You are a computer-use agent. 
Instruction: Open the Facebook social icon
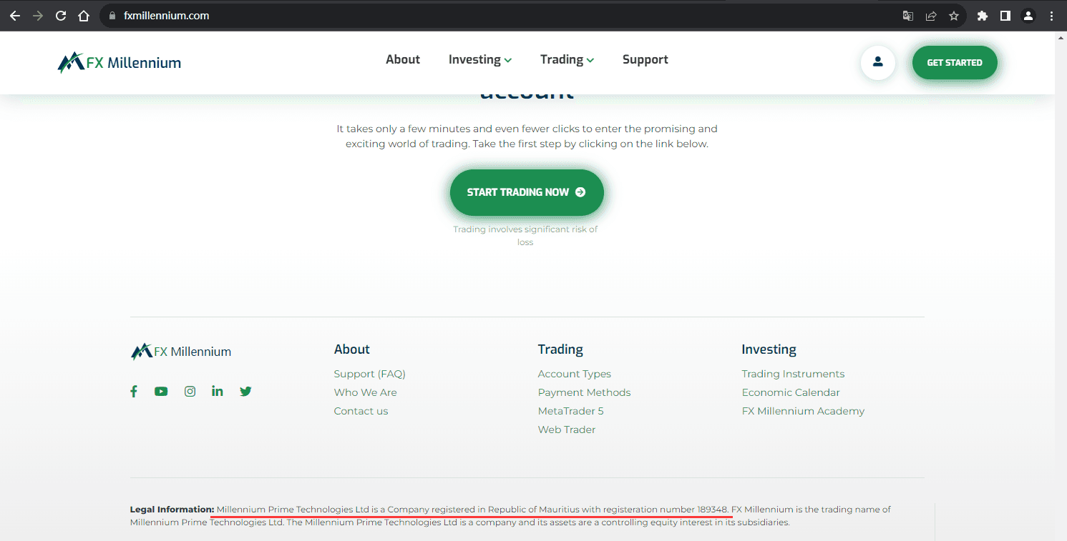[134, 391]
